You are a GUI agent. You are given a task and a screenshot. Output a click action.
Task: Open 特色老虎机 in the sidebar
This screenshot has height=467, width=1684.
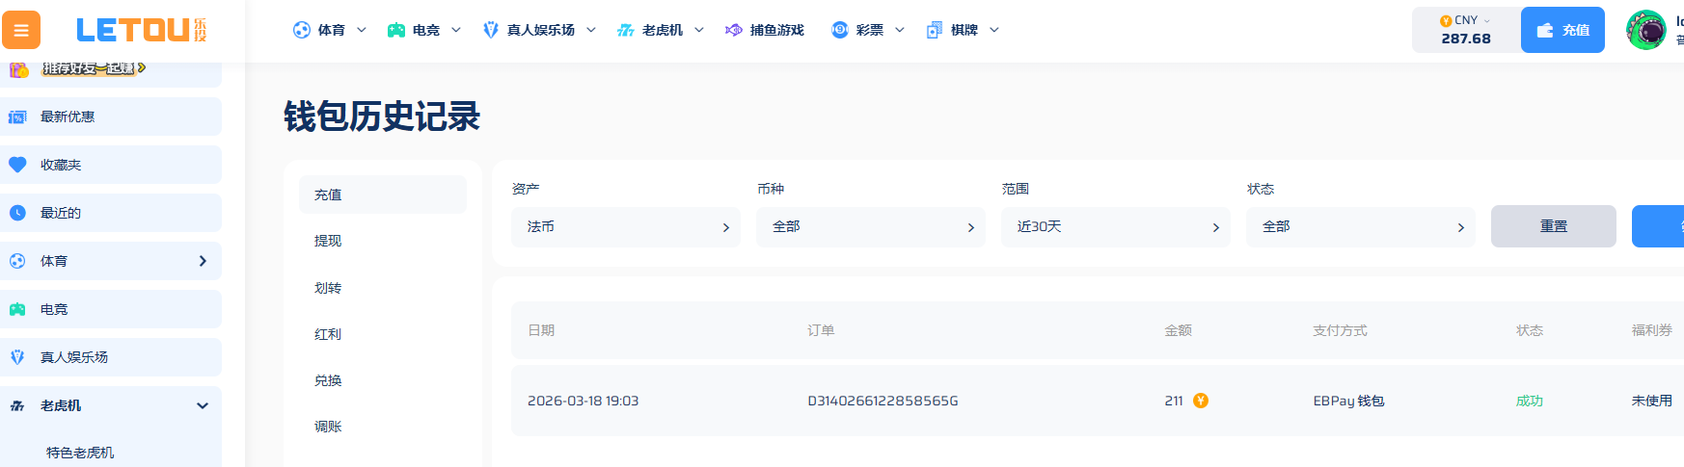tap(80, 453)
